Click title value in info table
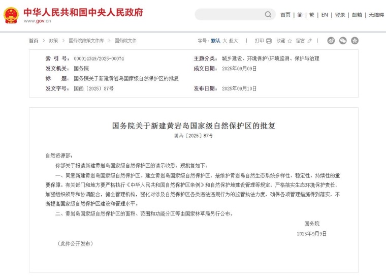Screen dimensions: 386x277 126,79
